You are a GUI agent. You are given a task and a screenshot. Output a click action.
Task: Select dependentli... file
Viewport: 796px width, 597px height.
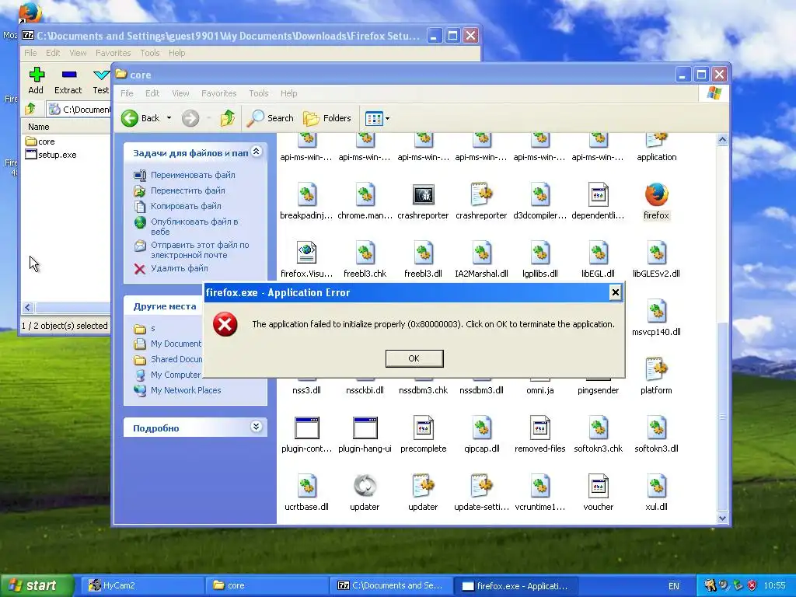pyautogui.click(x=598, y=201)
